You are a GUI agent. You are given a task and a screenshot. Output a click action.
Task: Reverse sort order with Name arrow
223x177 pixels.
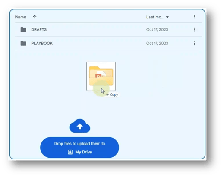tap(35, 17)
